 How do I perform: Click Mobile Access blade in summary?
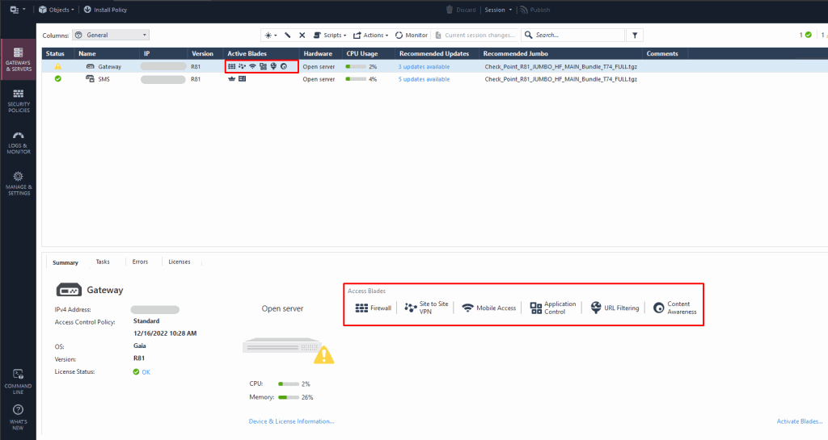click(489, 308)
